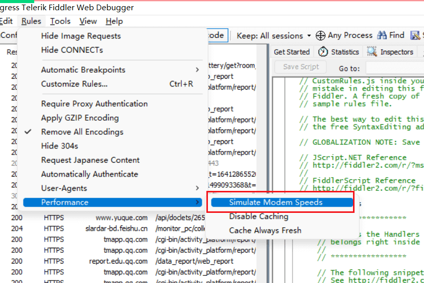Viewport: 424px width, 283px height.
Task: Open the Rules menu
Action: [31, 21]
